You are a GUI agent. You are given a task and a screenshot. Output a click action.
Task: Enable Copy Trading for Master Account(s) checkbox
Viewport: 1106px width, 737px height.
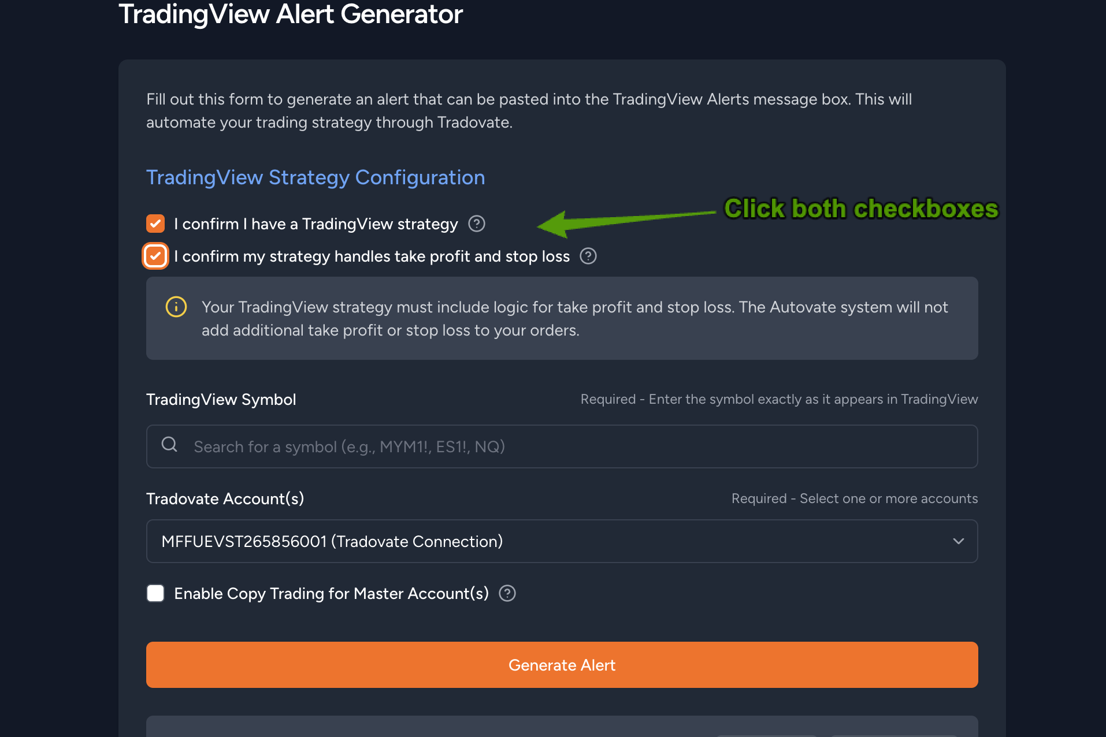[x=155, y=593]
